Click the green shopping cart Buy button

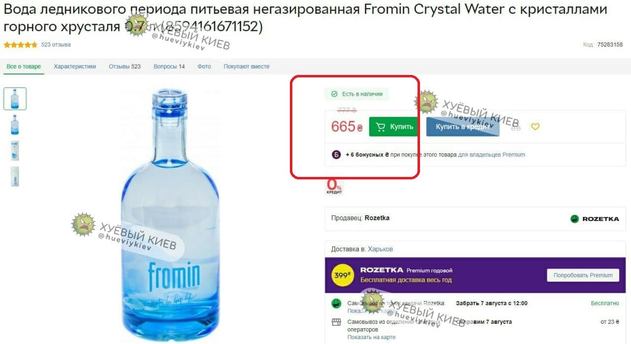(x=395, y=127)
